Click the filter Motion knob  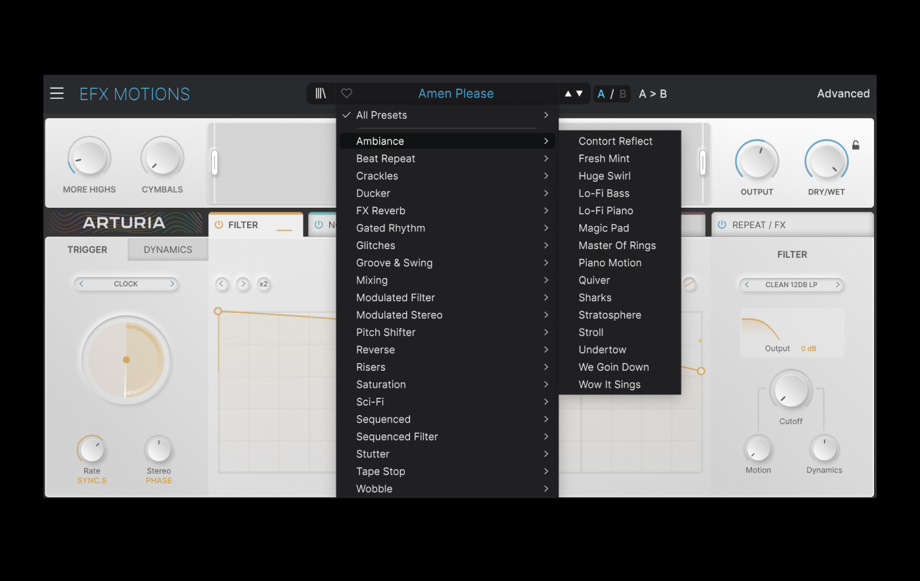click(758, 450)
